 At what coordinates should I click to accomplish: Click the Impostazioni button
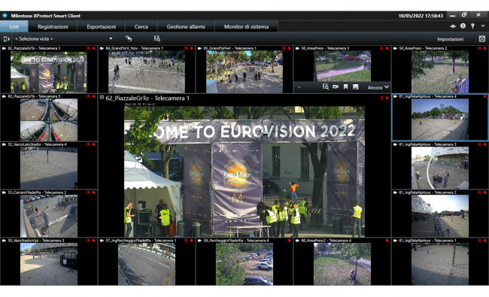click(450, 39)
